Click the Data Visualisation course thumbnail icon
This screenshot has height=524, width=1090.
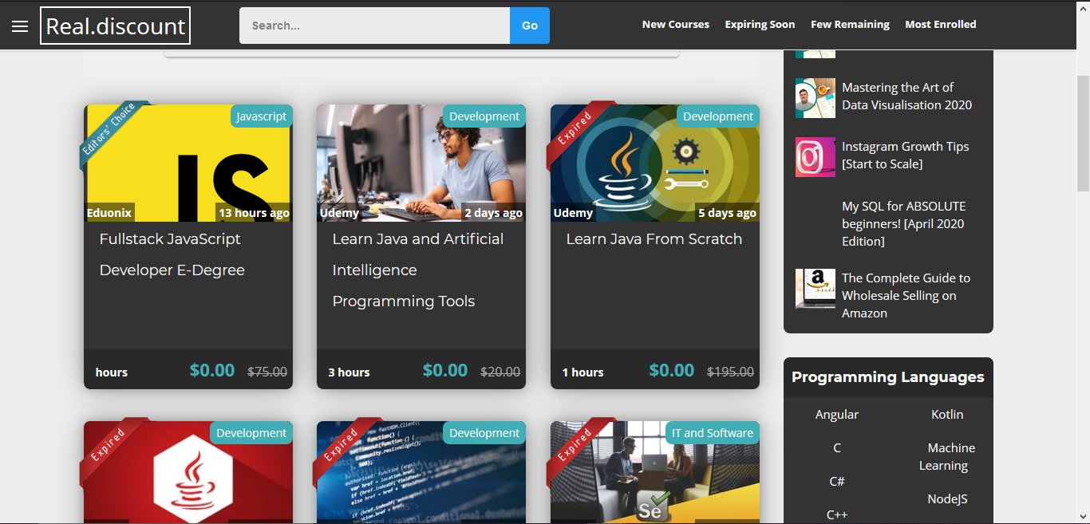pyautogui.click(x=816, y=98)
